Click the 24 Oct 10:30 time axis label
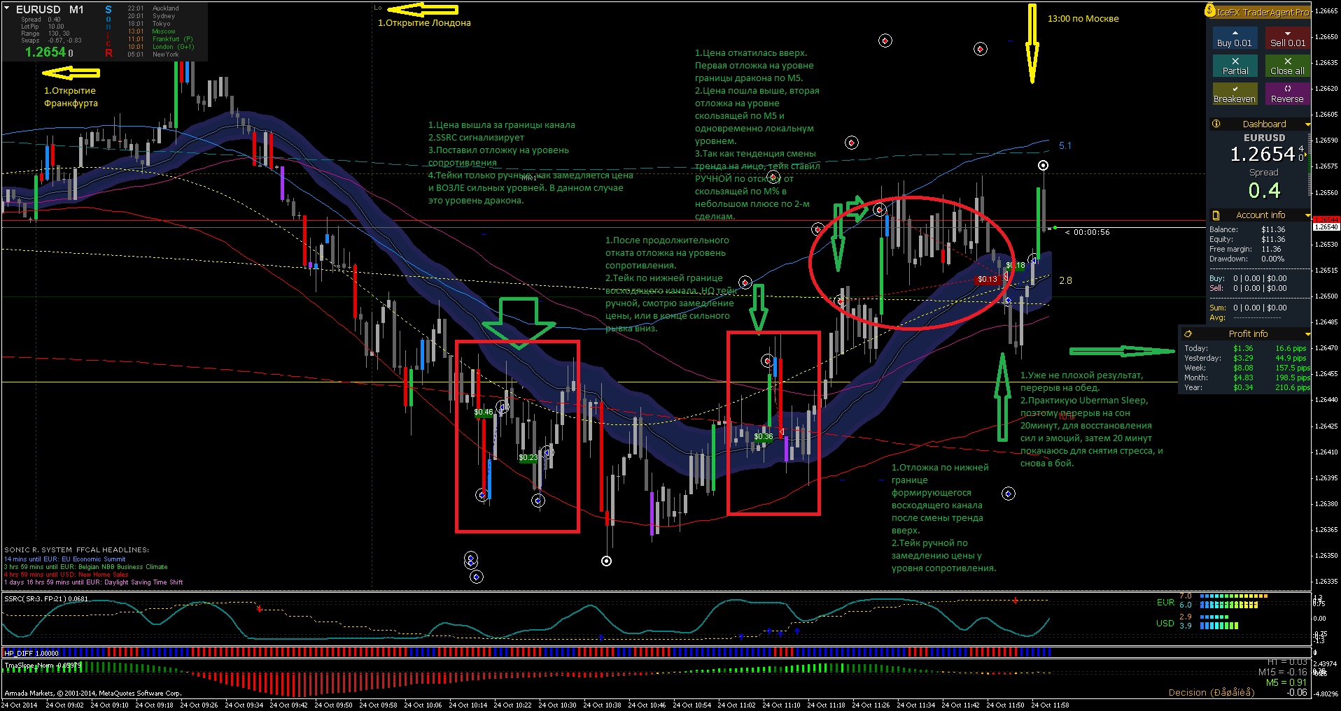Screen dimensions: 1341x711 [x=557, y=705]
